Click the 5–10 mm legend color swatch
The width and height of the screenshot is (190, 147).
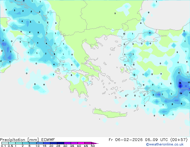click(x=33, y=143)
